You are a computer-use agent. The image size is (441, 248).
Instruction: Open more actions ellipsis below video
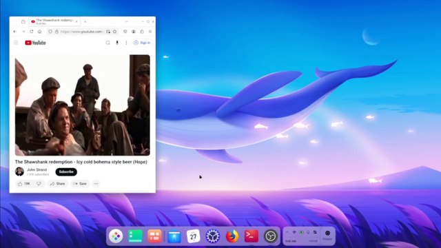pos(96,184)
